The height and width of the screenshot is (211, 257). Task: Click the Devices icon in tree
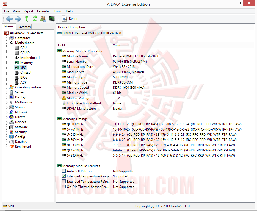pyautogui.click(x=12, y=122)
